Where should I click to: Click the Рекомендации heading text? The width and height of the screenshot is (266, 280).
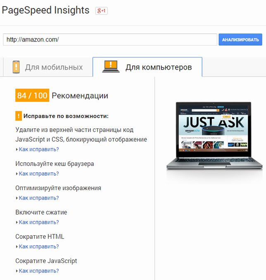pos(80,96)
